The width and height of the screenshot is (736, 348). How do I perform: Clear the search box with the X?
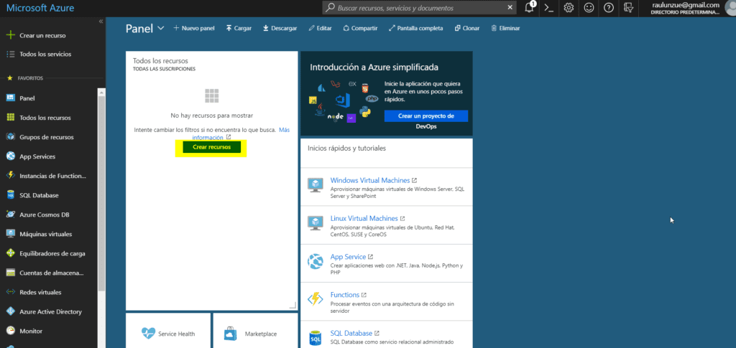[x=510, y=7]
